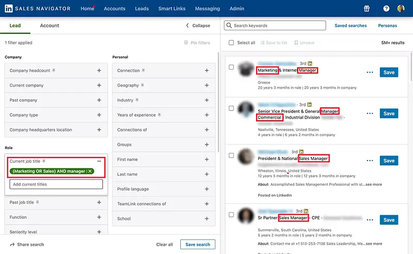
Task: Click pin icon next to Company headcount
Action: pos(54,70)
